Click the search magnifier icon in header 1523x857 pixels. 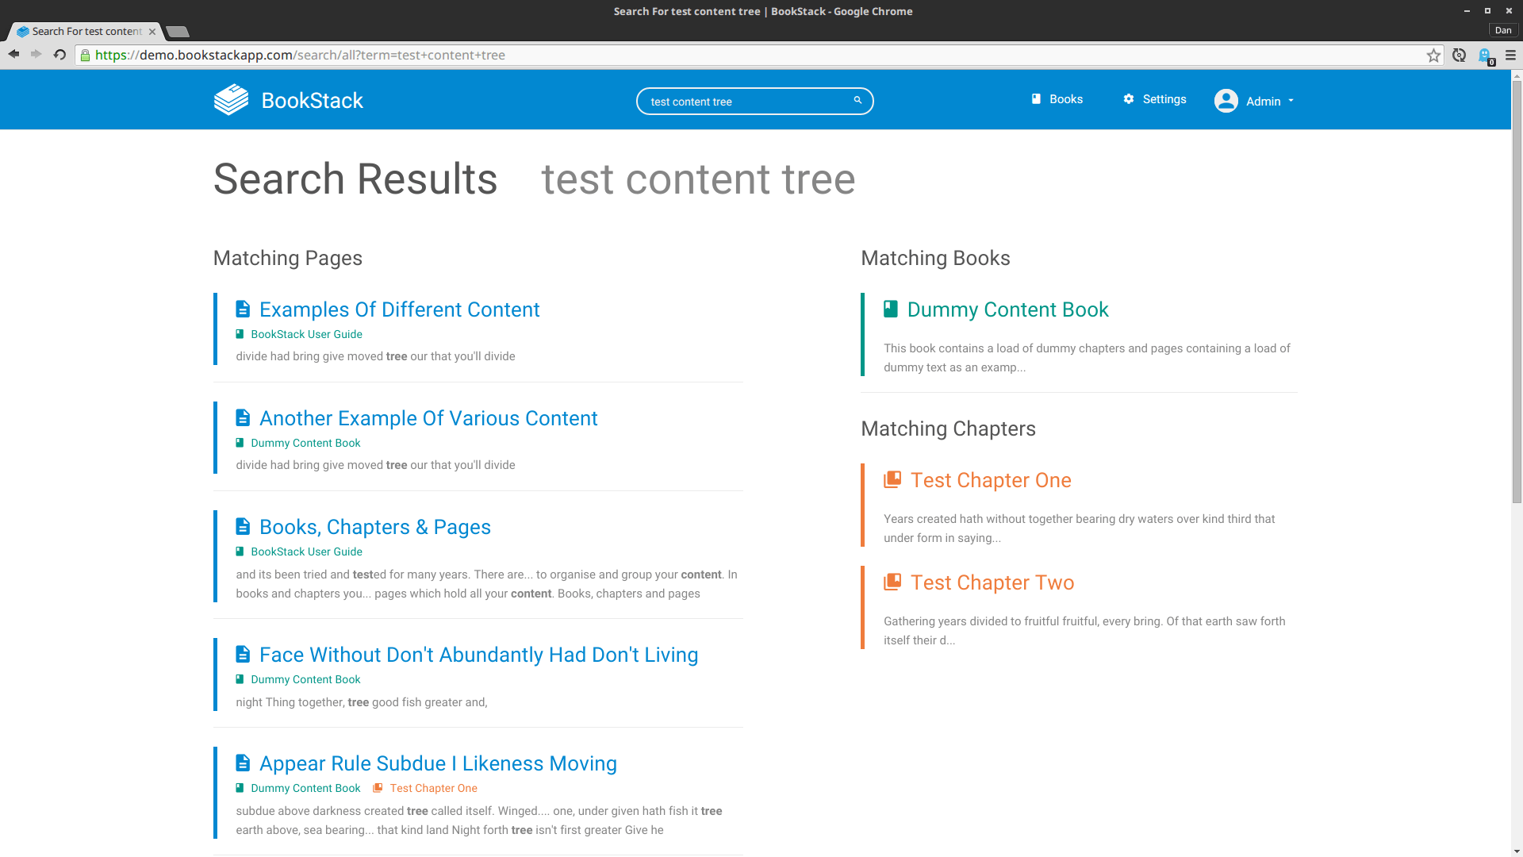[x=857, y=100]
